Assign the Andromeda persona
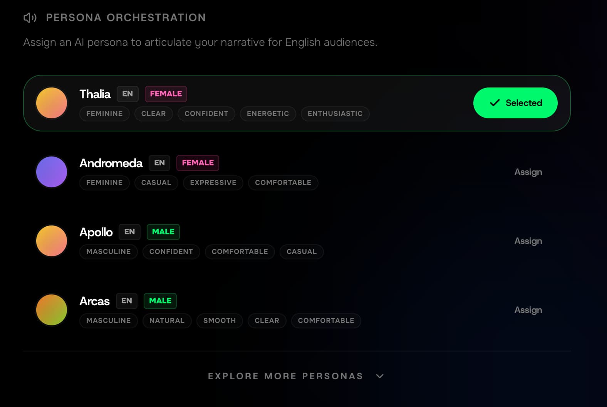Image resolution: width=607 pixels, height=407 pixels. coord(528,172)
